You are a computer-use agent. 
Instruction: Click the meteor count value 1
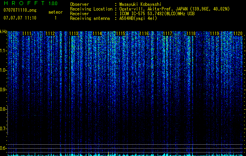pos(56,18)
